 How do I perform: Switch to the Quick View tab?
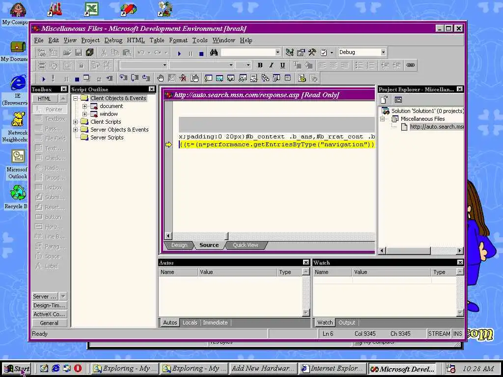[246, 245]
